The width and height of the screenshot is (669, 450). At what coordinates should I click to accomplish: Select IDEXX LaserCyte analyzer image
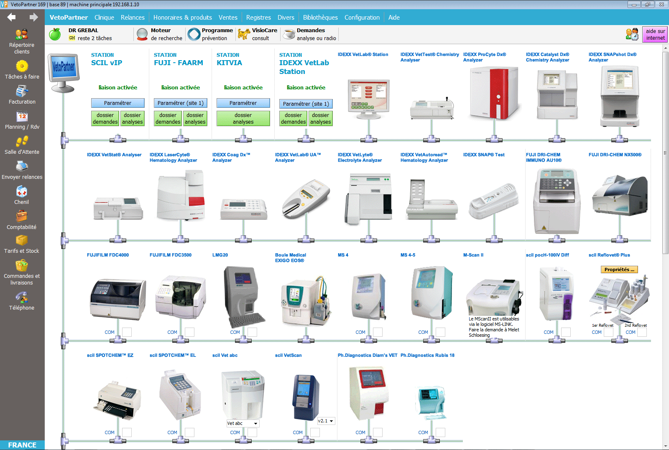[181, 195]
